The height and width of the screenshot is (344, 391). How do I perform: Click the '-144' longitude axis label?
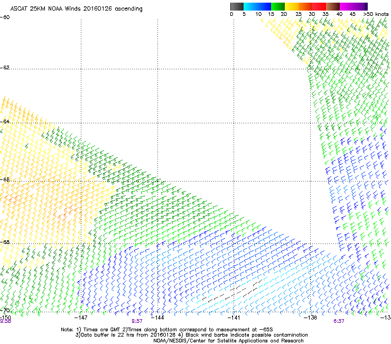tap(157, 318)
